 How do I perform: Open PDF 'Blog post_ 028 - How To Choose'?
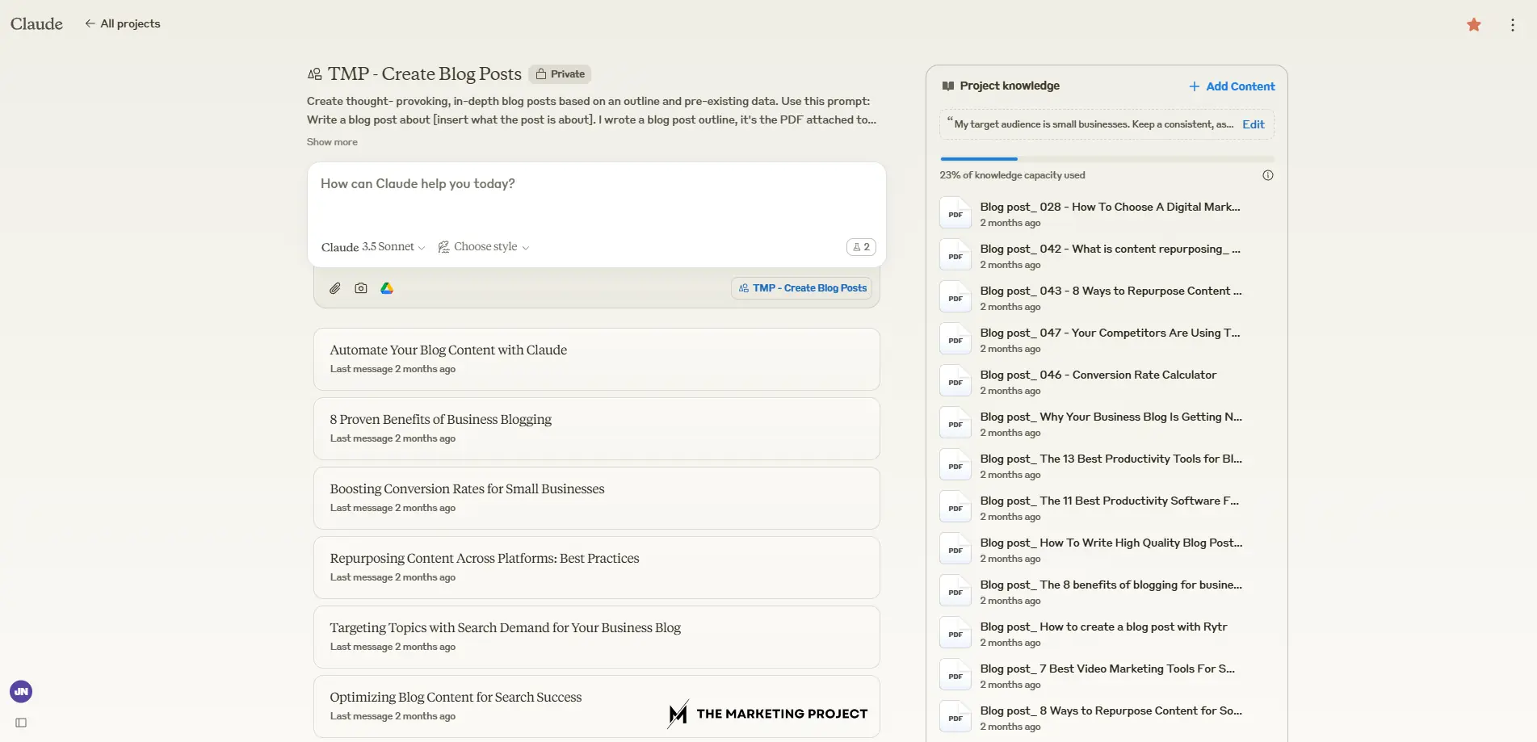click(x=1107, y=214)
